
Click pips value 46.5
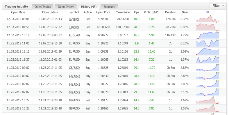(137, 35)
